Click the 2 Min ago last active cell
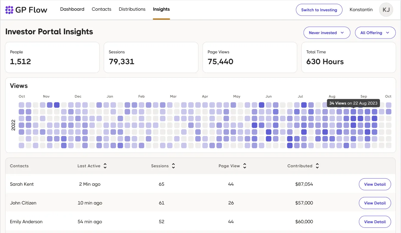This screenshot has height=233, width=401. 90,184
